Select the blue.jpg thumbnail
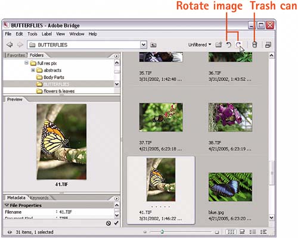This screenshot has width=298, height=238. [230, 187]
